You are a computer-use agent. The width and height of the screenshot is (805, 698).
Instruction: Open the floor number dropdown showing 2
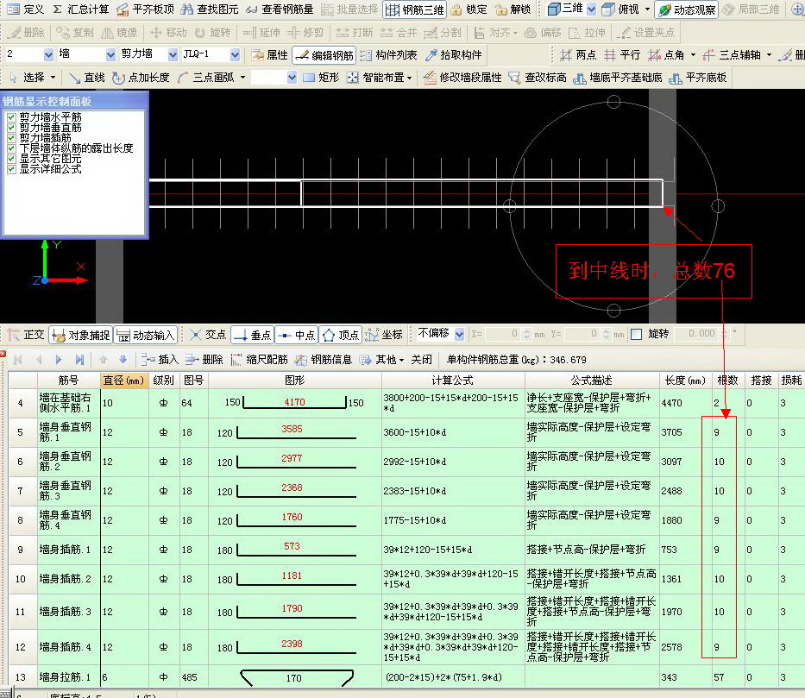48,53
